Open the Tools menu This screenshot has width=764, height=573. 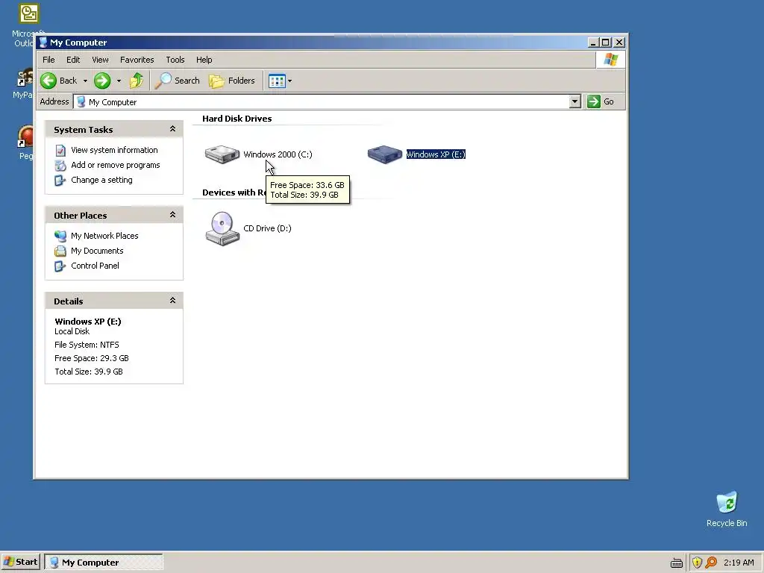tap(175, 60)
